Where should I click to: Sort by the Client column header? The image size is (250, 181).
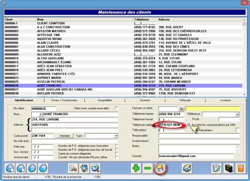pyautogui.click(x=20, y=19)
